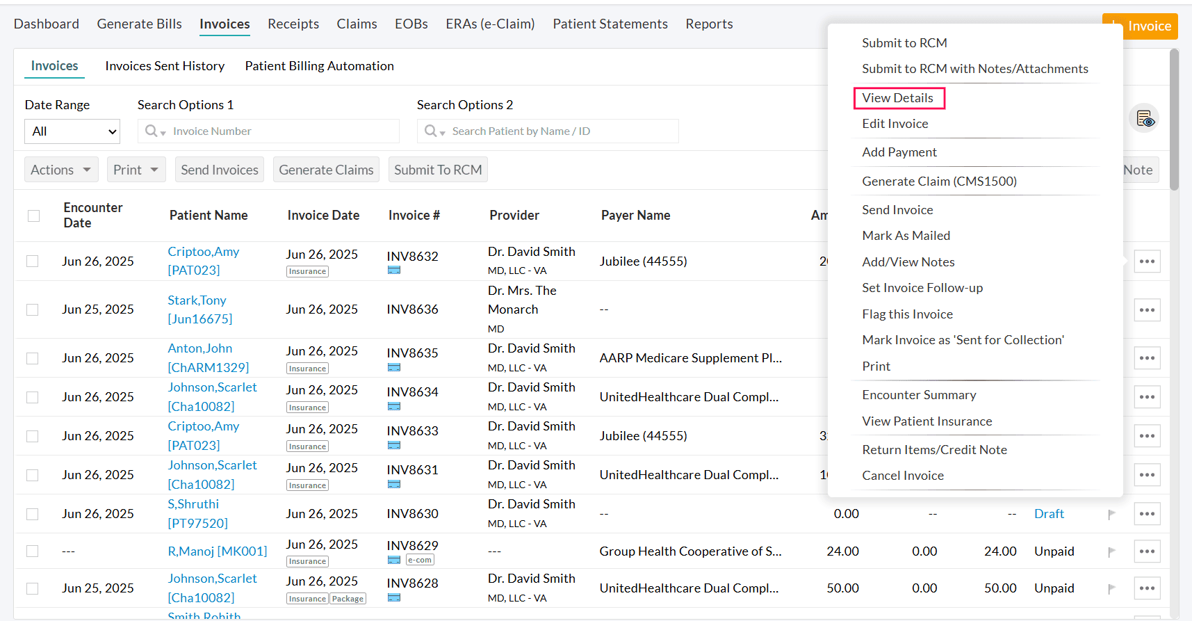
Task: Click the claim card icon under INV8632
Action: [x=394, y=271]
